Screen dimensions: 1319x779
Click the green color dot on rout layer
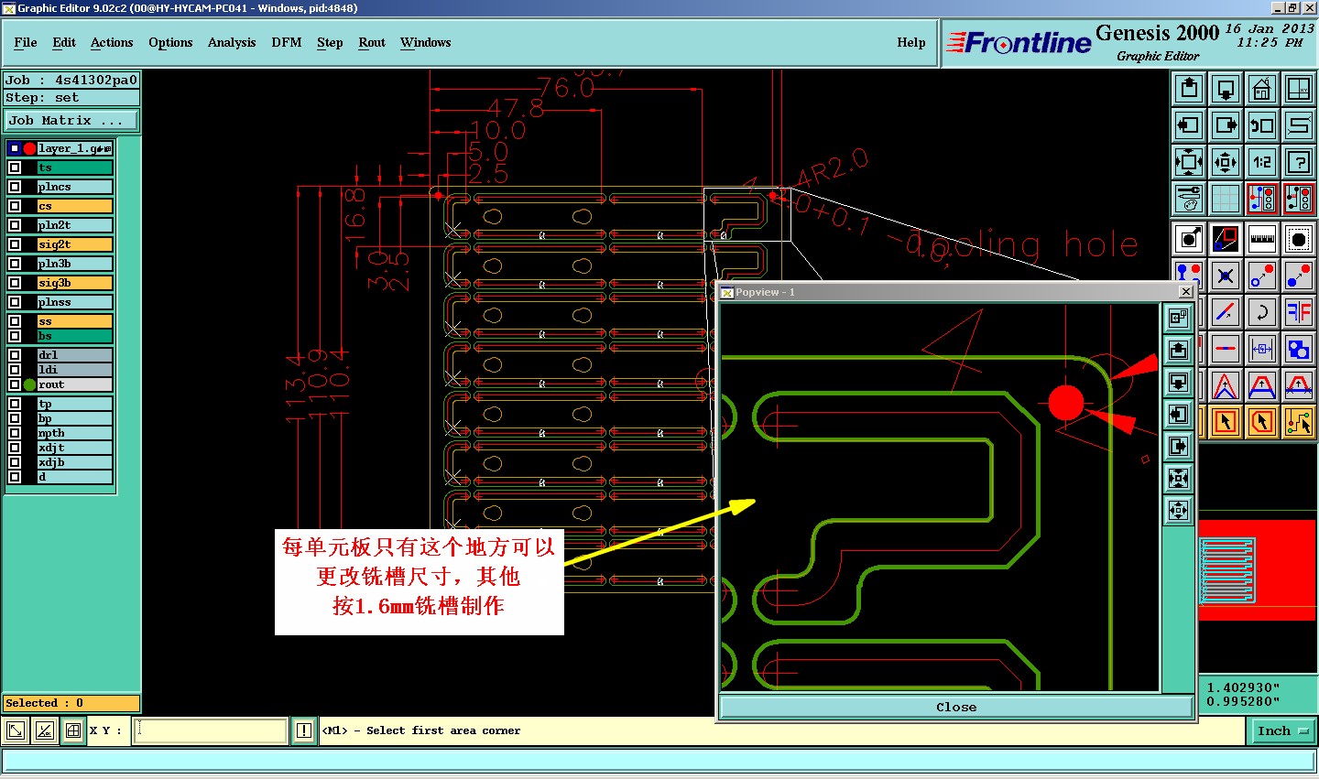(29, 384)
